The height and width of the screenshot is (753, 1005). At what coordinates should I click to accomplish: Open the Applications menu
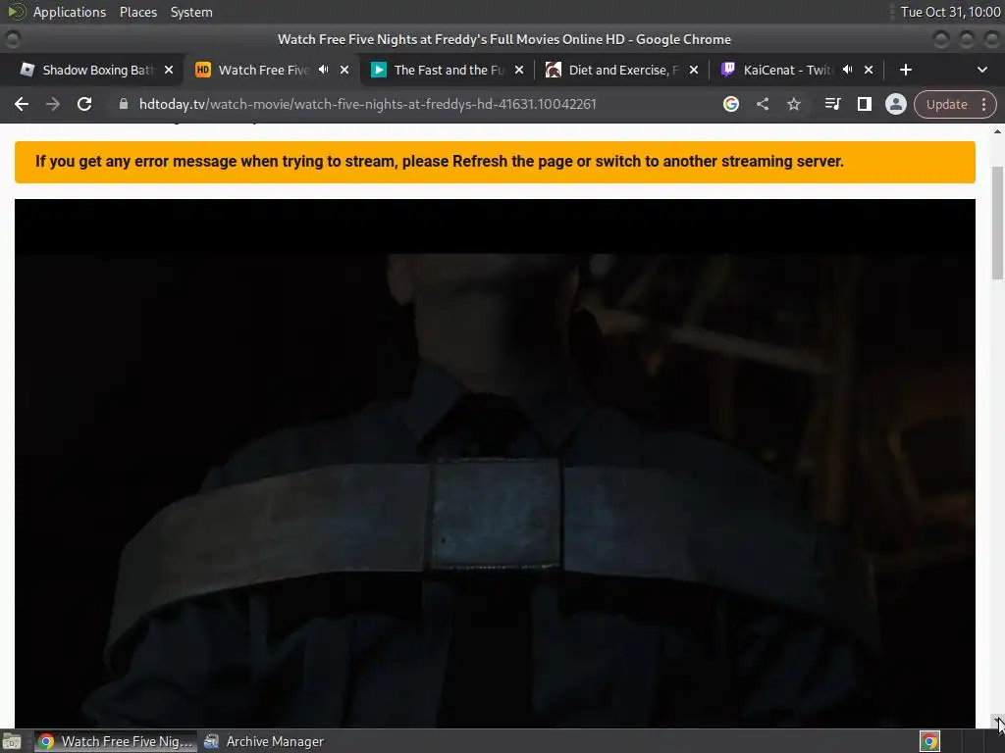coord(70,12)
